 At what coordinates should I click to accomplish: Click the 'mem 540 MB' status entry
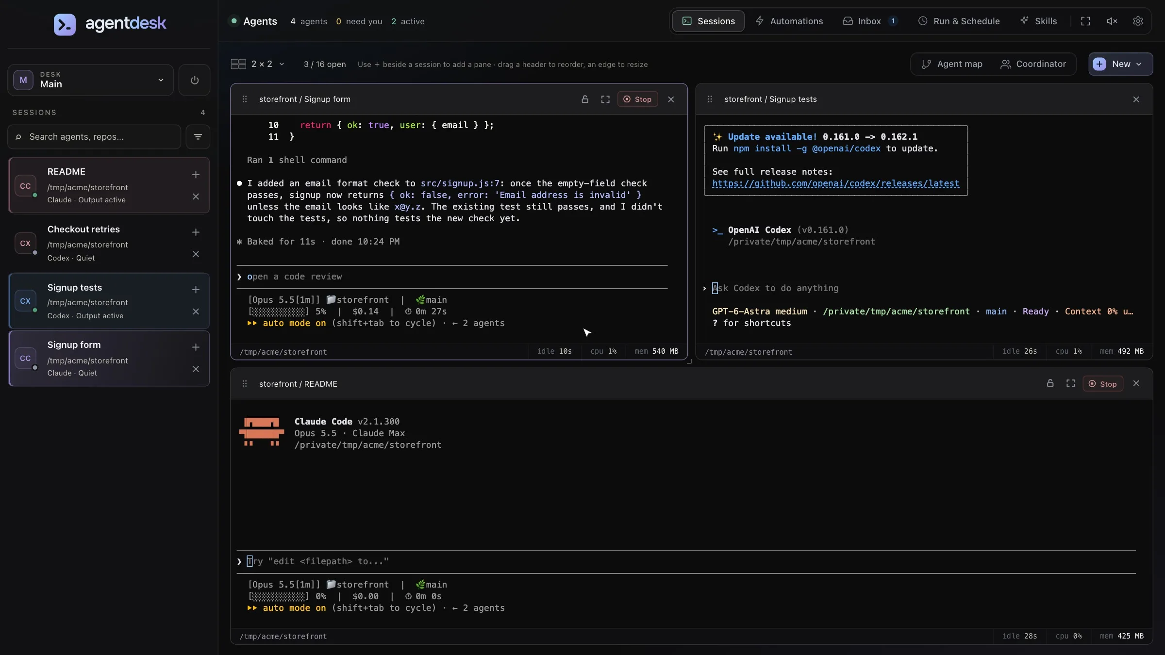pos(656,351)
